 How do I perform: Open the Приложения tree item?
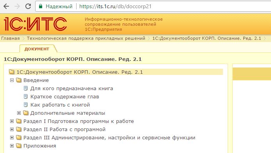(x=40, y=146)
